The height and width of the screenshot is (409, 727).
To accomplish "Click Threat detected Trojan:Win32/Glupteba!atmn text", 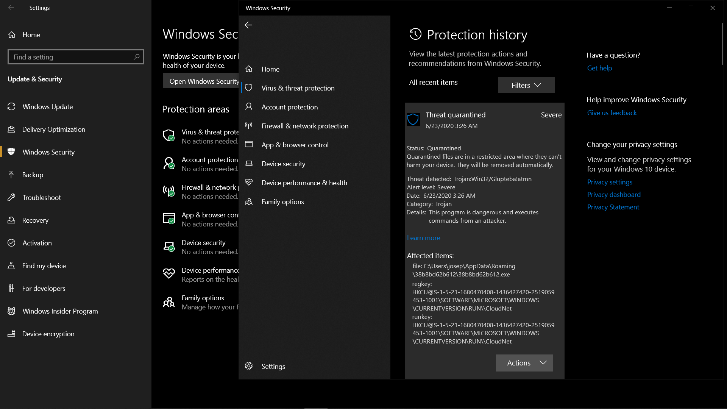I will (469, 179).
